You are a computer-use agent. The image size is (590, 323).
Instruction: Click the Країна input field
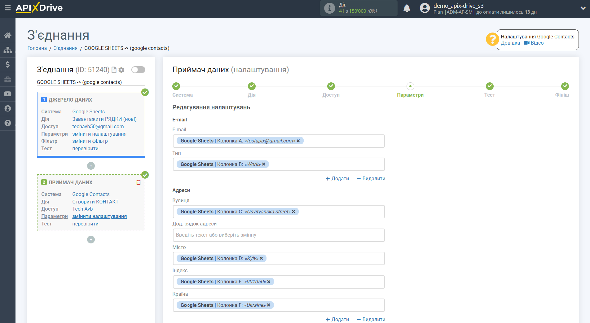279,306
